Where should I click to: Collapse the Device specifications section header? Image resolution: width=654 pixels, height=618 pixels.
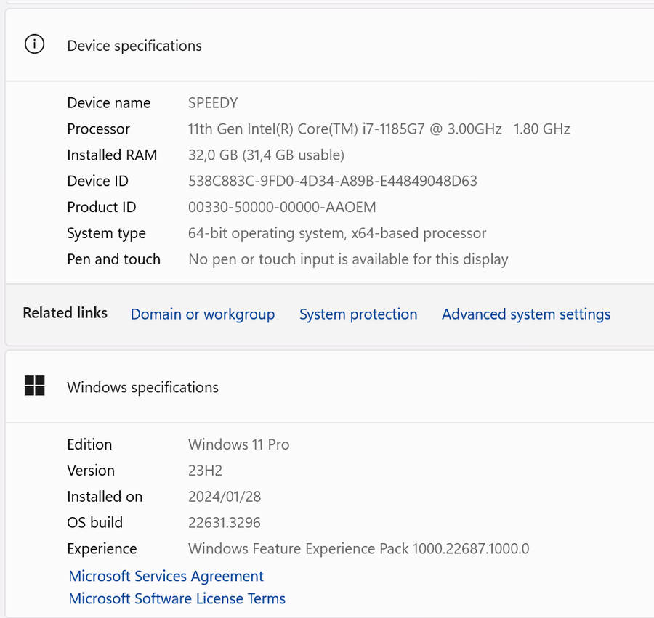click(x=327, y=45)
